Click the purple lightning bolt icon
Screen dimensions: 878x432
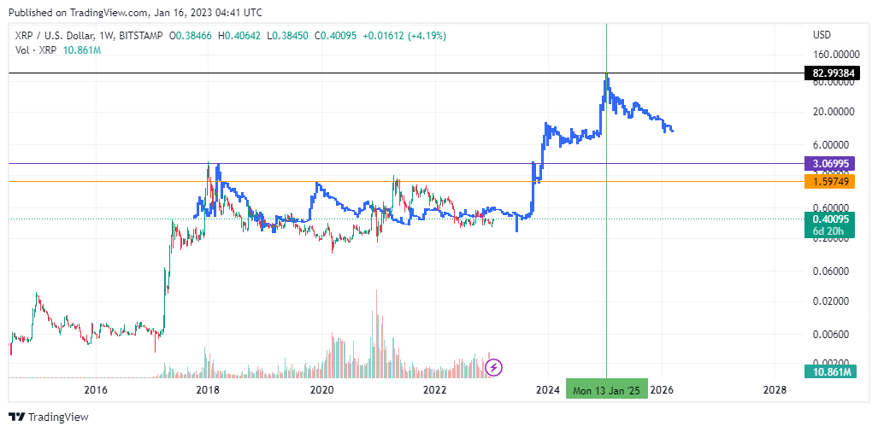[494, 367]
